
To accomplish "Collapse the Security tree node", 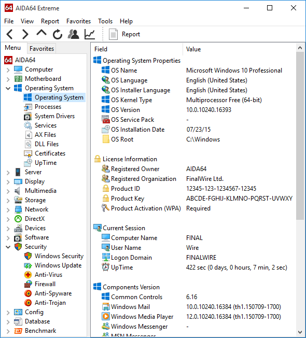I will coord(8,247).
